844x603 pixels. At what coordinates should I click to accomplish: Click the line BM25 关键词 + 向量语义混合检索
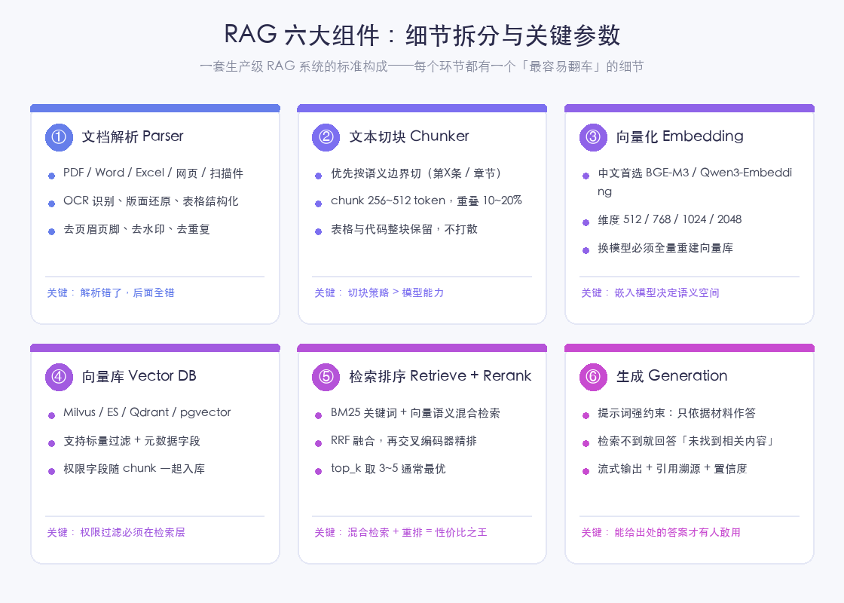[415, 412]
